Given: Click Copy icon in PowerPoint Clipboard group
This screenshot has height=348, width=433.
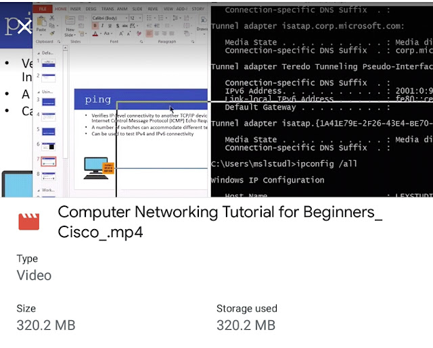Looking at the screenshot, I should tap(51, 26).
